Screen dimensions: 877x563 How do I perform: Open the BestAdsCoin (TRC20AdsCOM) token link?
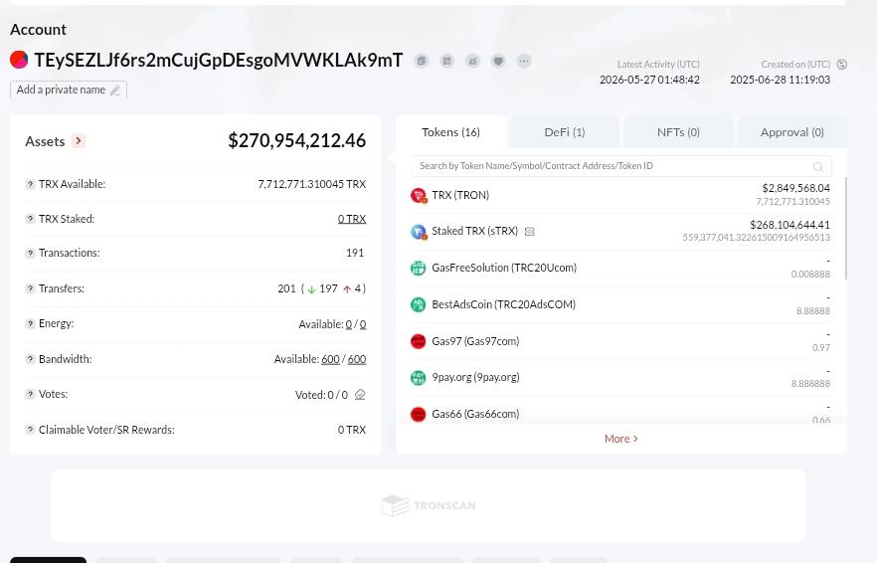coord(503,304)
